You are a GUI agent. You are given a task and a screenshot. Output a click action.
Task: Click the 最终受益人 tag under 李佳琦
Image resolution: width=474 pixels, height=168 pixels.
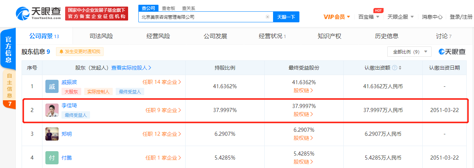point(76,115)
